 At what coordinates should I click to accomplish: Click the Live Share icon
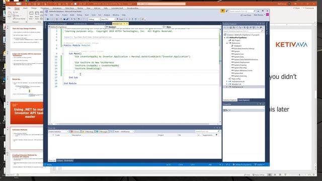(242, 15)
